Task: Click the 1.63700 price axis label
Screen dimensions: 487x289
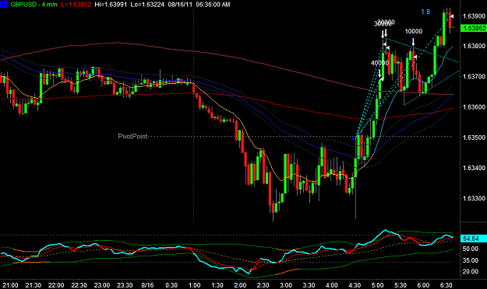Action: [x=474, y=76]
